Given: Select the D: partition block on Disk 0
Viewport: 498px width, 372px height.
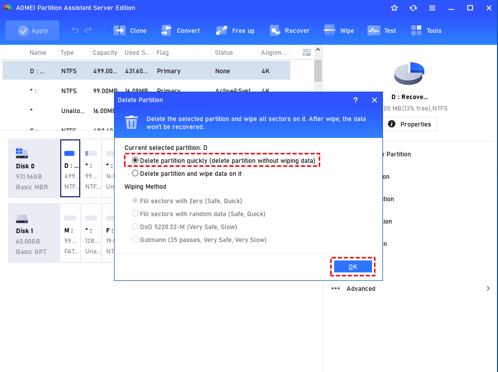Looking at the screenshot, I should (x=70, y=168).
